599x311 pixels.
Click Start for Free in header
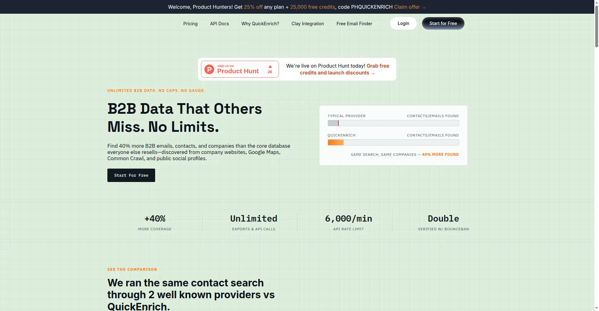tap(443, 23)
